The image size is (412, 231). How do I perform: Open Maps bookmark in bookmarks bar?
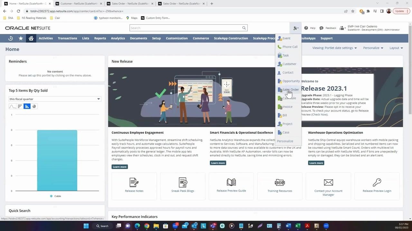132,18
